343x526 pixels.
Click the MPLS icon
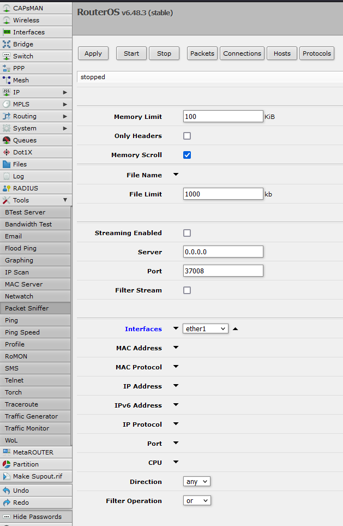pos(7,104)
